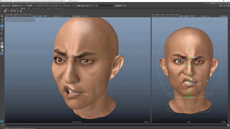Click the green forehead rig control
Screen dimensions: 230x129
[190, 50]
